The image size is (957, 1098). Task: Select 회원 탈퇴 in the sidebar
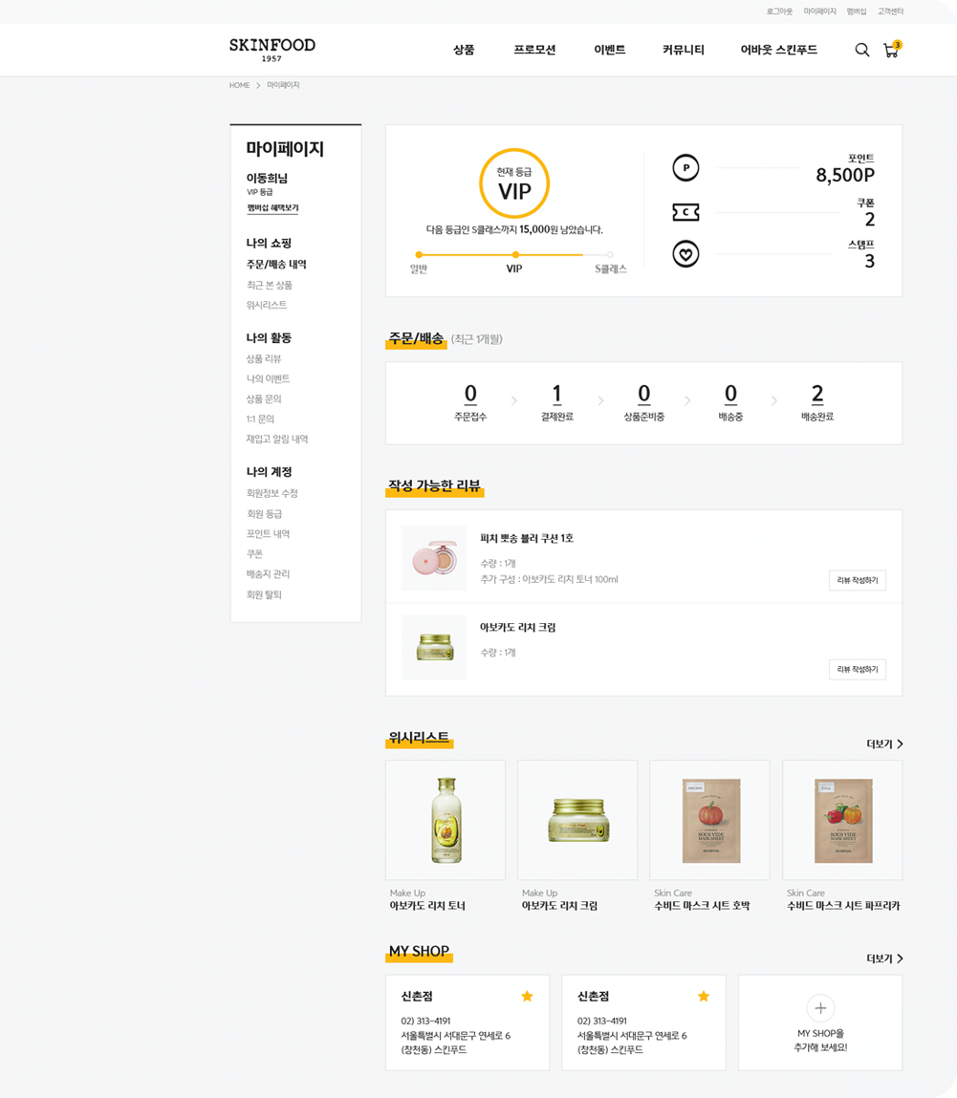(264, 594)
